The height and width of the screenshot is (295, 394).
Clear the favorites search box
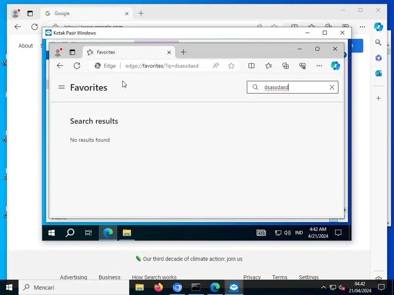pyautogui.click(x=332, y=87)
